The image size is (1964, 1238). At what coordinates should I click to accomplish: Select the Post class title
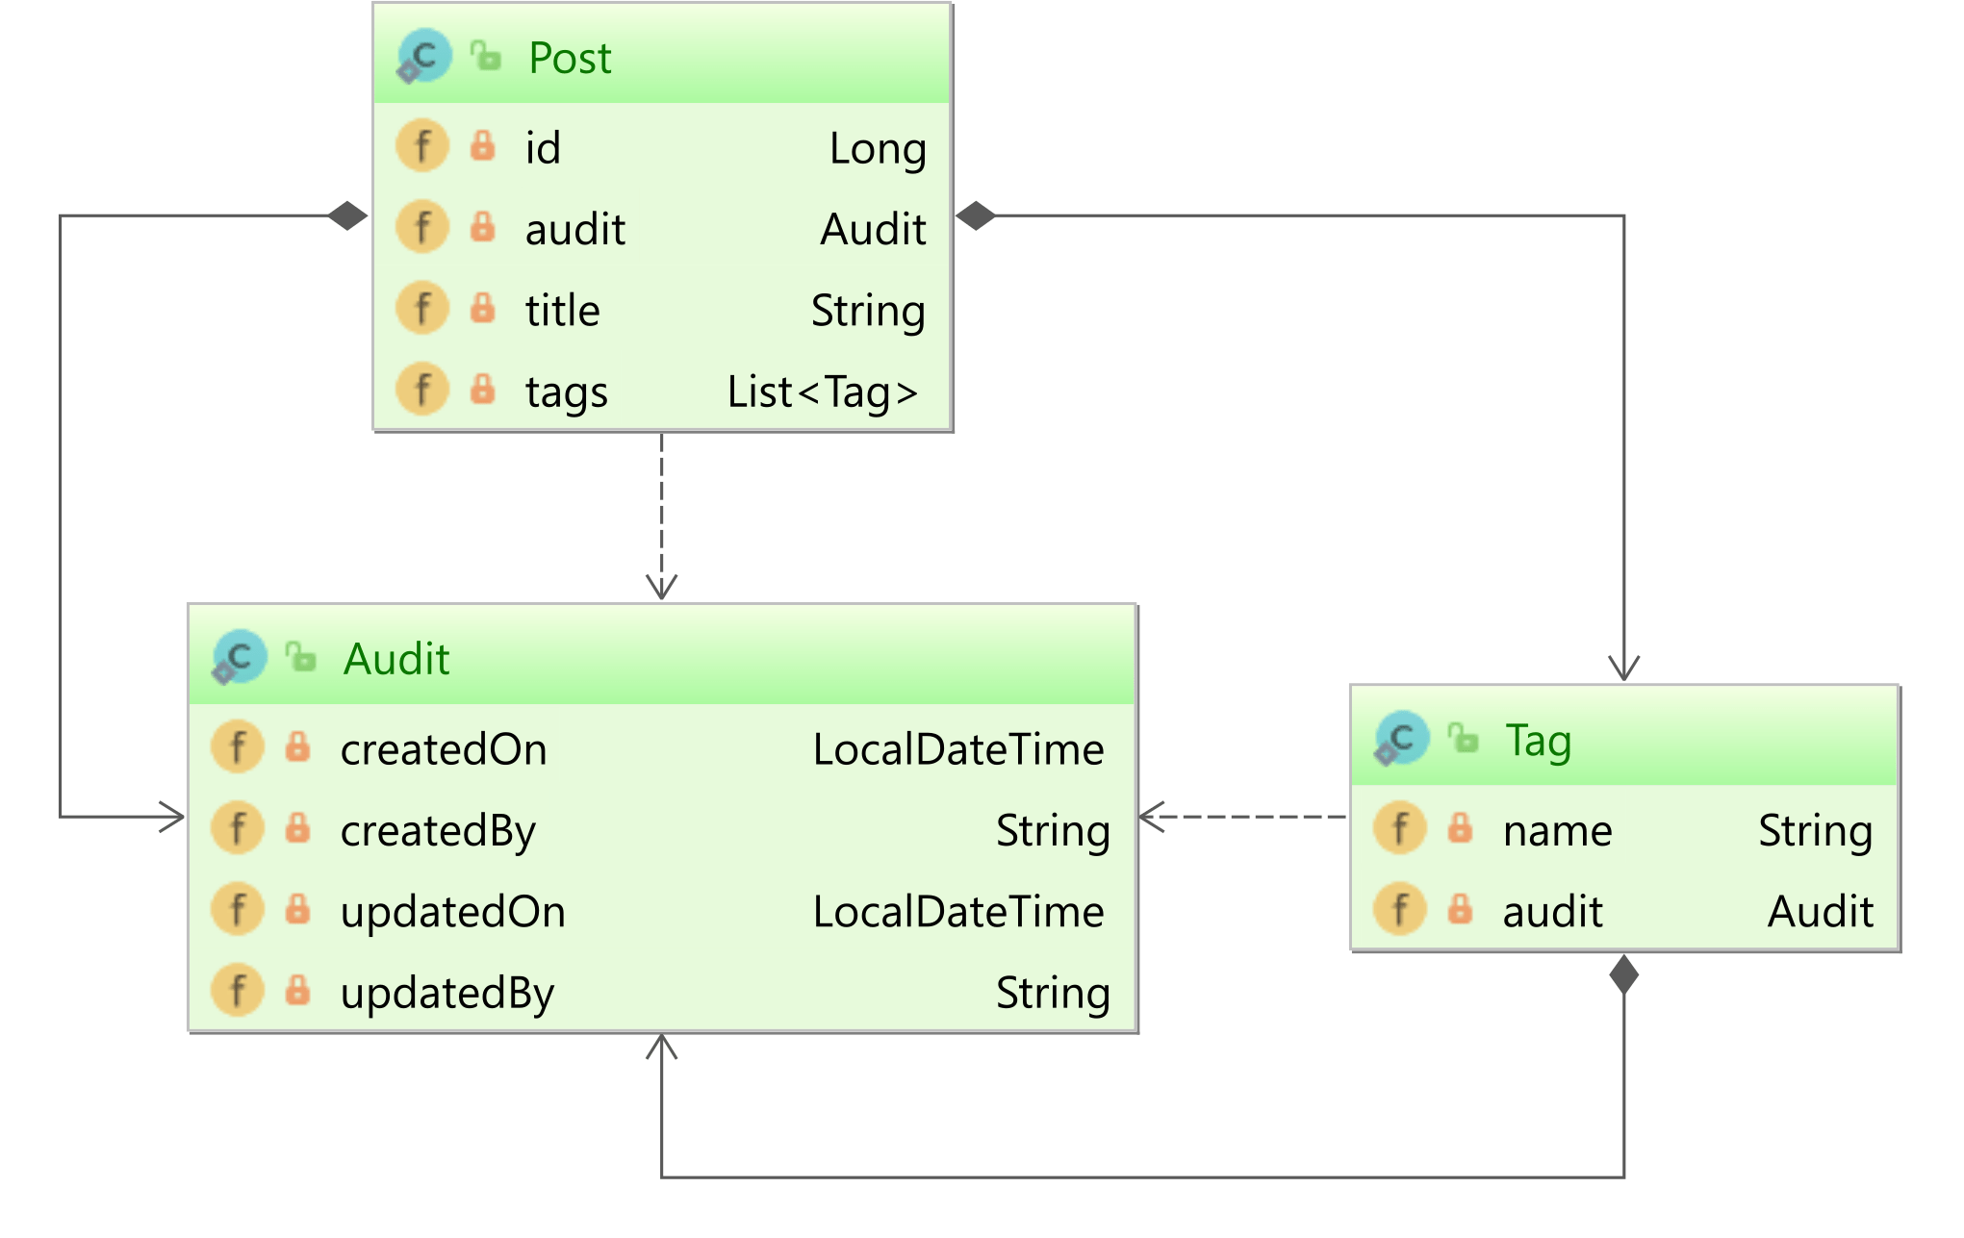click(x=570, y=58)
